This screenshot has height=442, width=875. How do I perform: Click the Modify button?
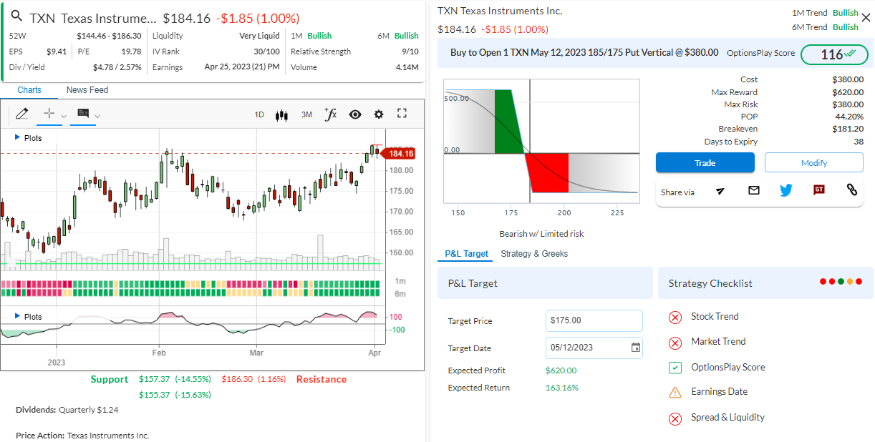(814, 163)
